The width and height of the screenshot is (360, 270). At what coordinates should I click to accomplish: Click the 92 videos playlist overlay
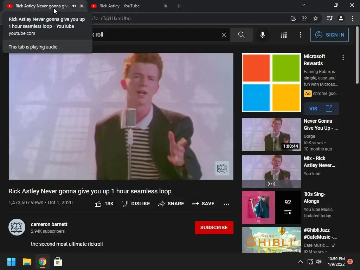[288, 207]
